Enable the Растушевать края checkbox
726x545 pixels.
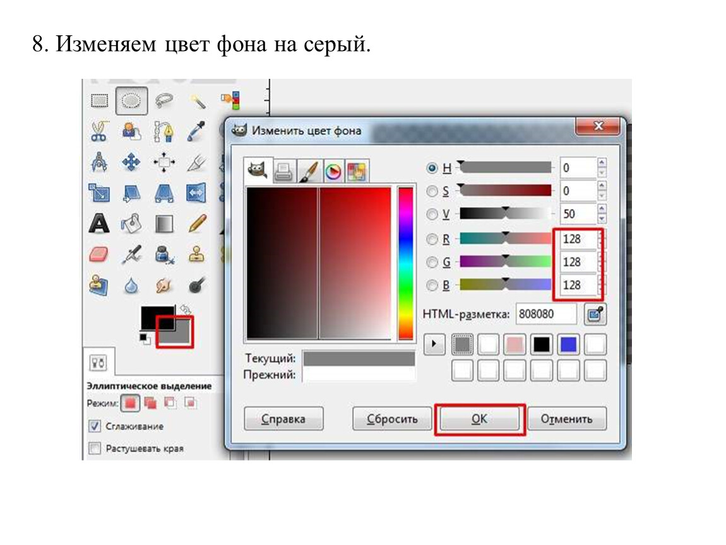(95, 448)
